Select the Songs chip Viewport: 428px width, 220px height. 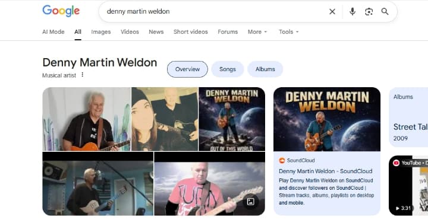point(227,69)
